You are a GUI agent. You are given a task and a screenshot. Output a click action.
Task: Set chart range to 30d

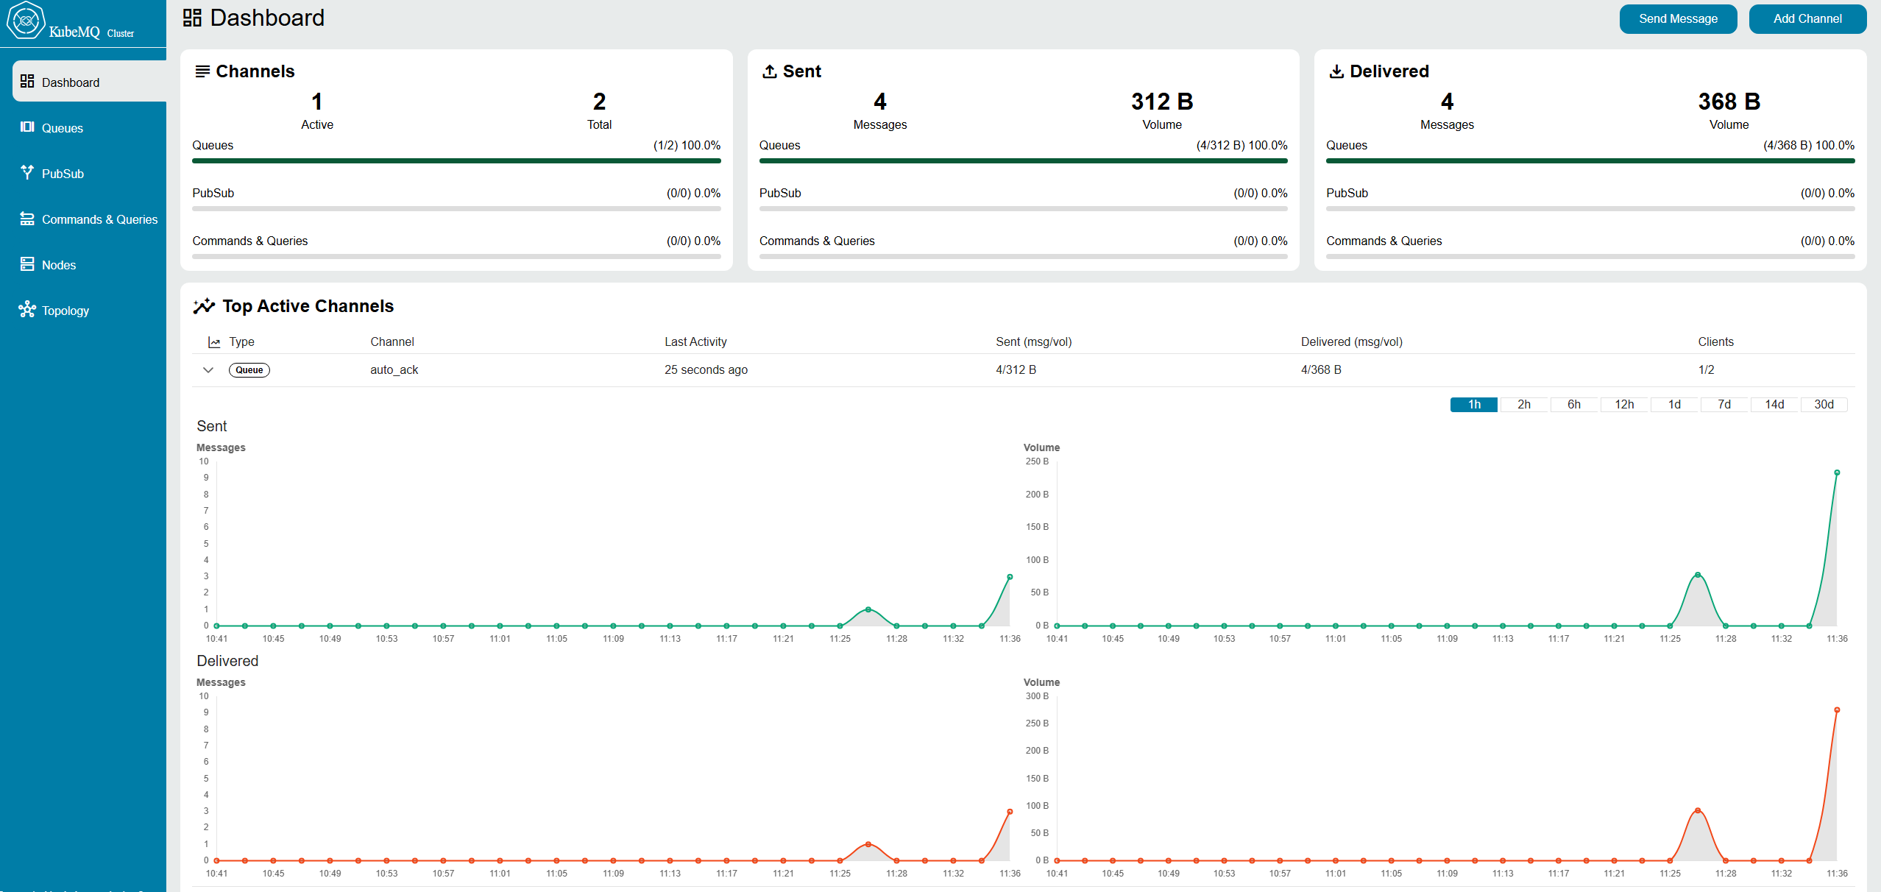click(1823, 405)
